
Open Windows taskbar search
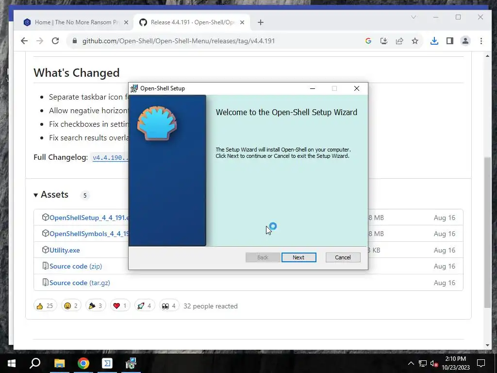[x=35, y=363]
